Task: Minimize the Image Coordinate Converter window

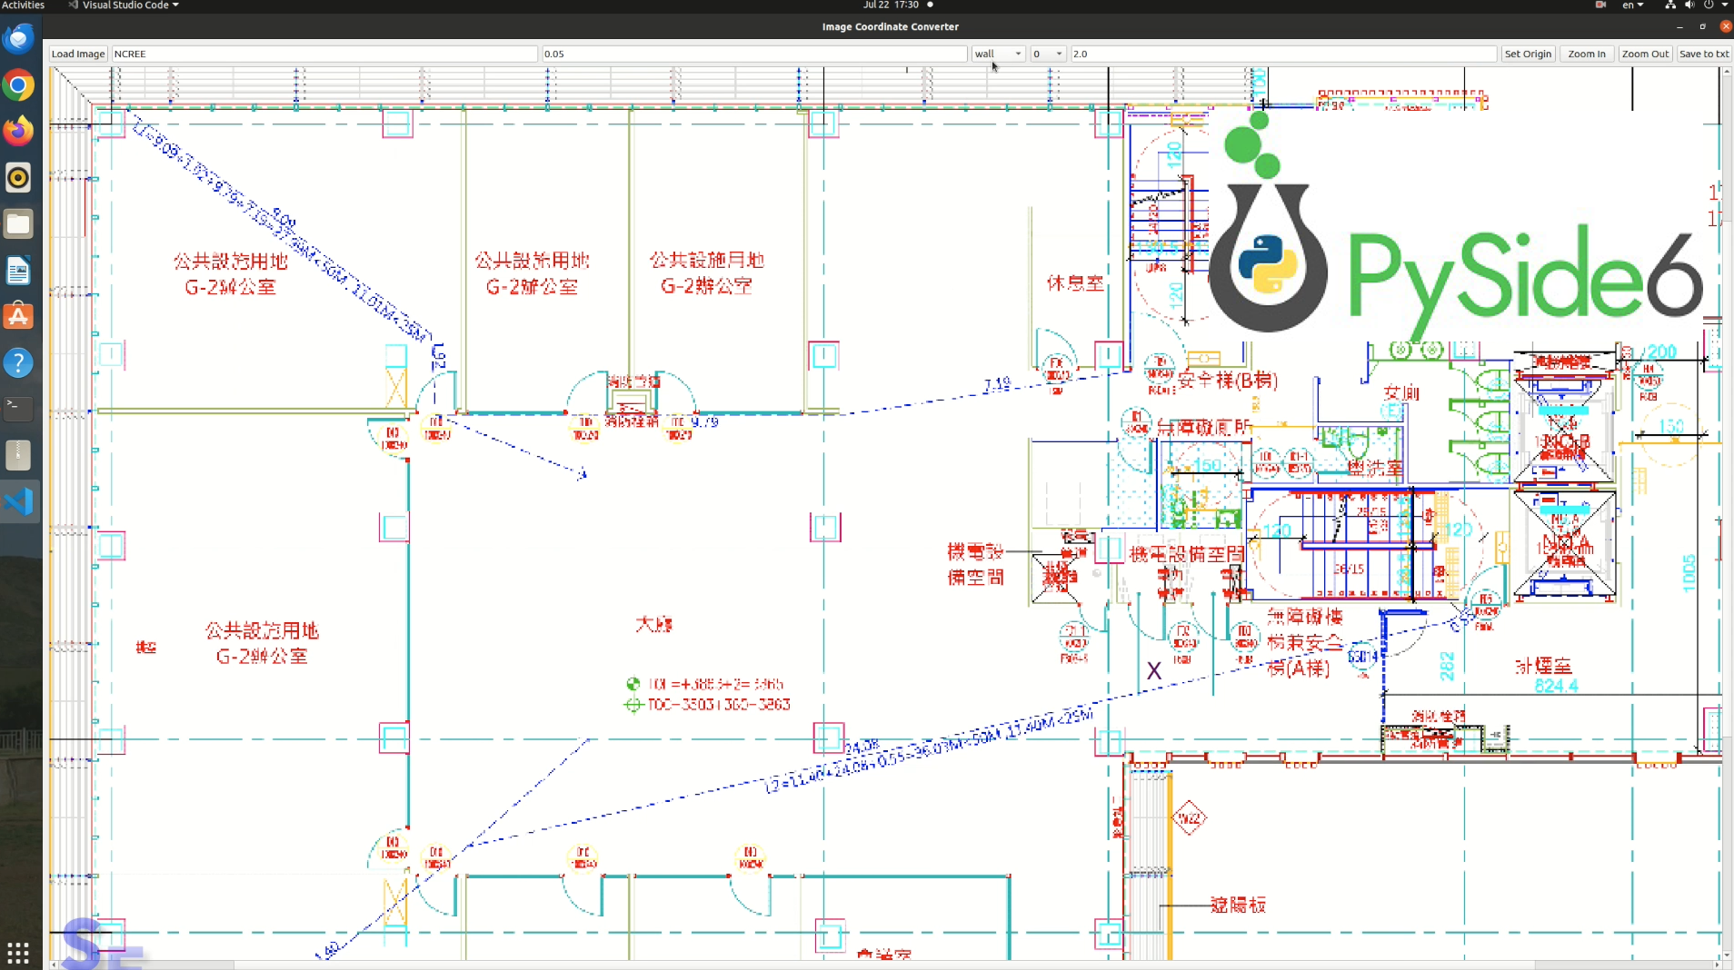Action: (1679, 26)
